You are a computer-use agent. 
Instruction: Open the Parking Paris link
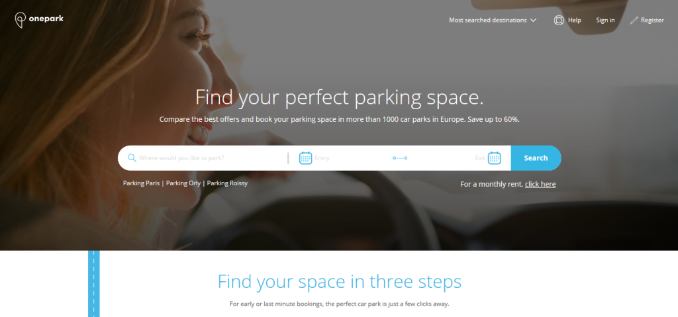[141, 183]
